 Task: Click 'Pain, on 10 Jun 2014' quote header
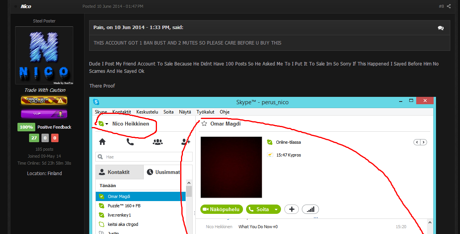click(138, 27)
